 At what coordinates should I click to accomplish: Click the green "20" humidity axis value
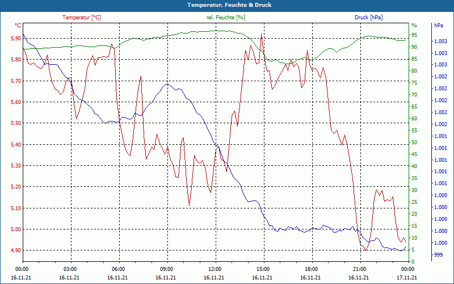(x=414, y=214)
